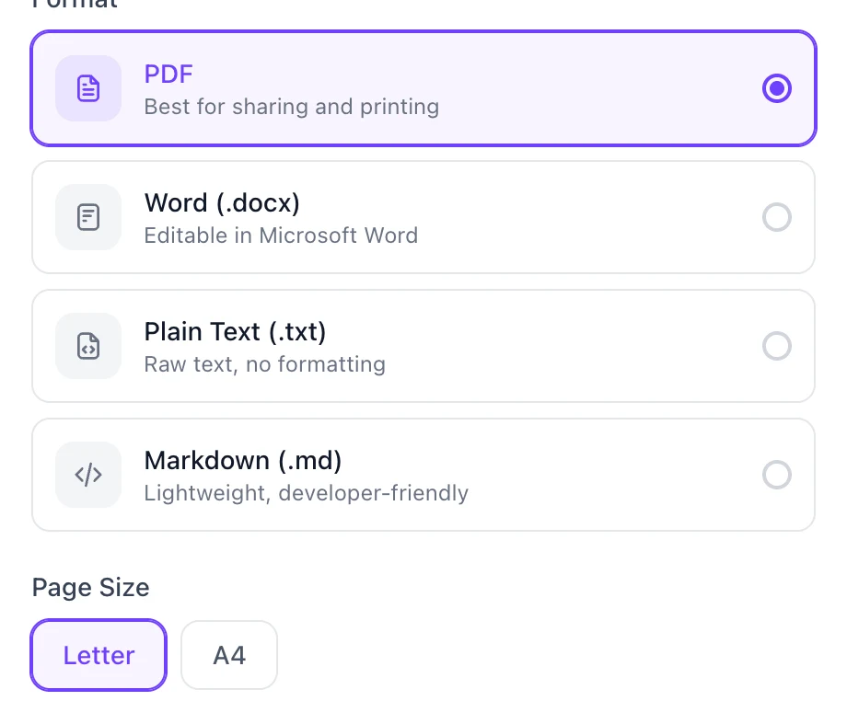Set page size to Letter

(x=99, y=655)
